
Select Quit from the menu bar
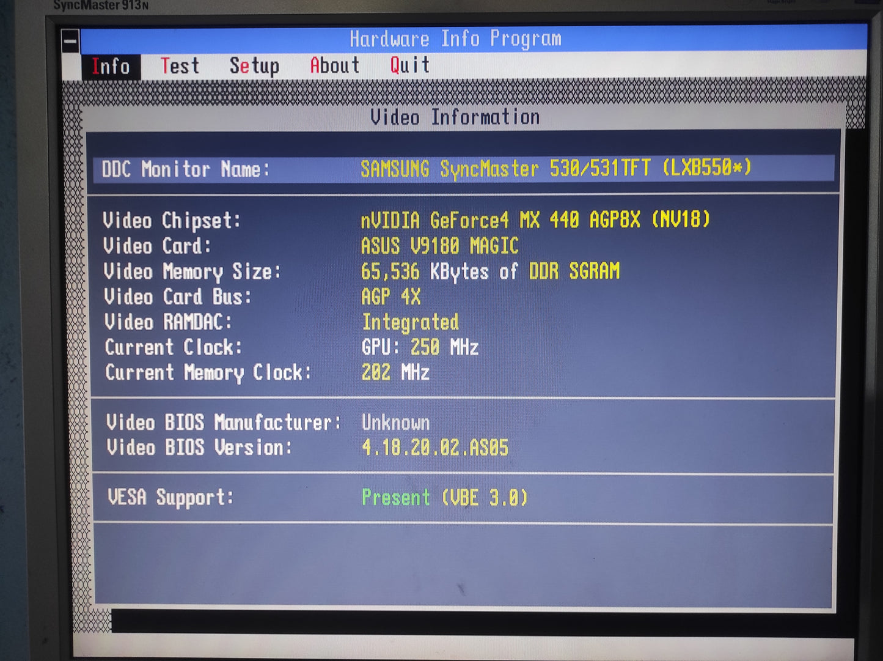click(x=409, y=64)
